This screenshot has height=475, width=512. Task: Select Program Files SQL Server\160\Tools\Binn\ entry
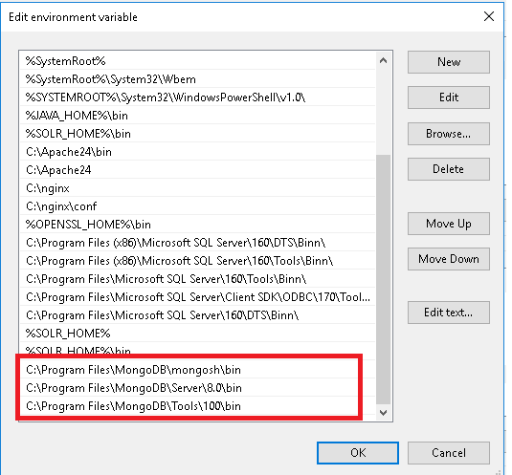coord(197,279)
